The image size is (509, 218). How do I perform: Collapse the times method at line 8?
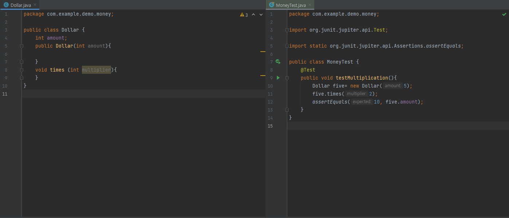tap(21, 70)
